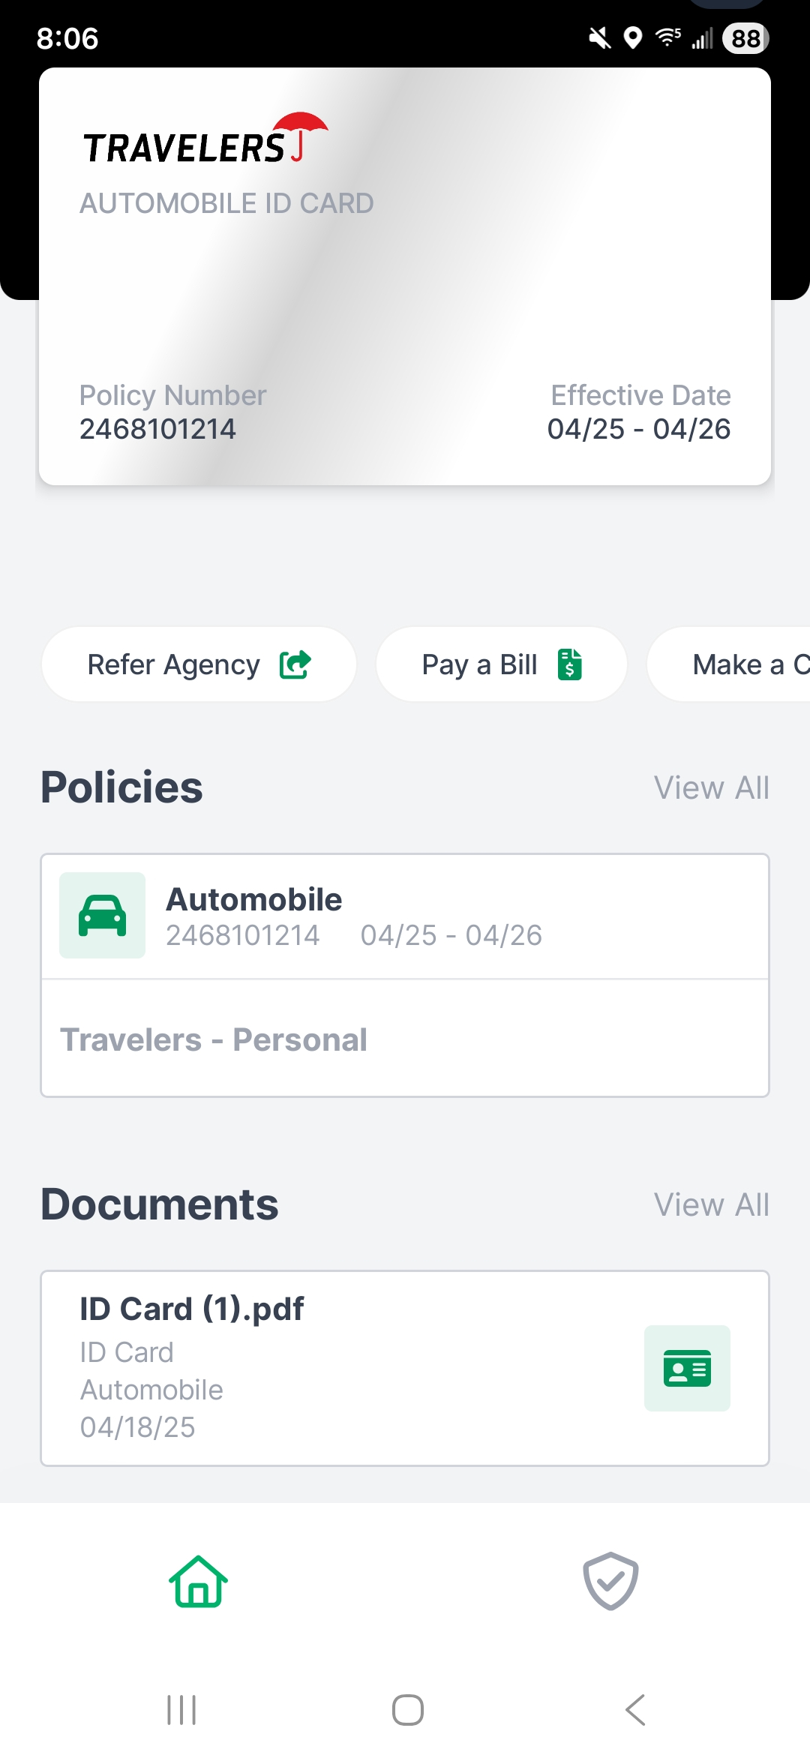This screenshot has width=810, height=1755.
Task: Tap the Pay a Bill invoice icon
Action: pos(570,664)
